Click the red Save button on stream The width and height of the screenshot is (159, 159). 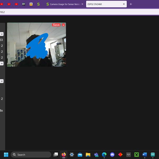tap(56, 25)
